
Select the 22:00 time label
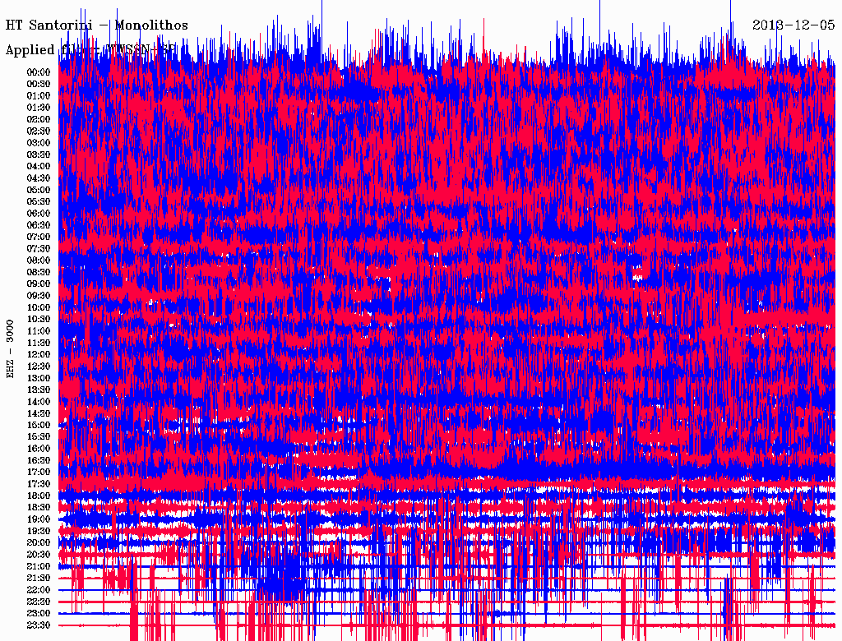coord(39,590)
